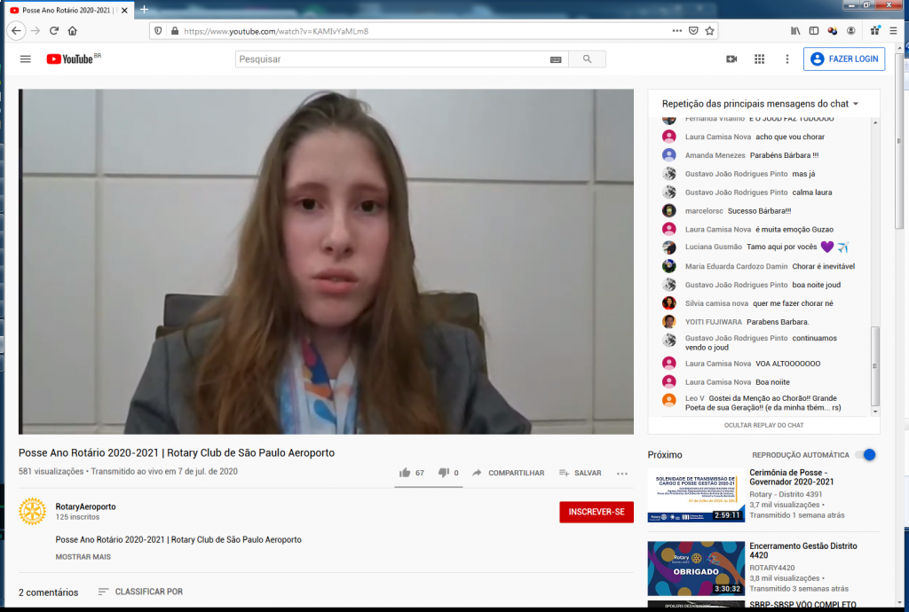
Task: Open more actions ellipsis under video
Action: [622, 474]
